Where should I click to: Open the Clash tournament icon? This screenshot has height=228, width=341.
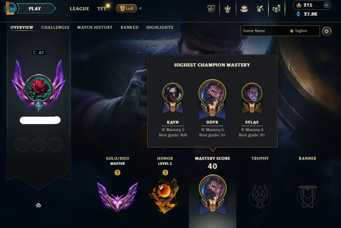211,9
